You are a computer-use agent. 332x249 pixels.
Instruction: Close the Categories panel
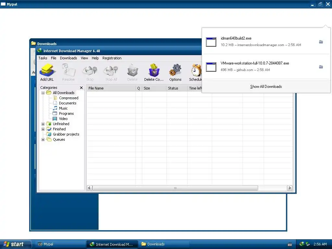[x=81, y=88]
